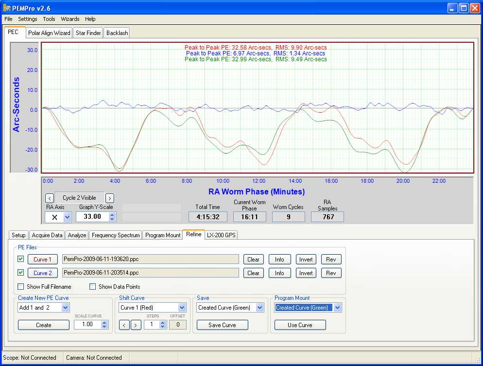The image size is (483, 366).
Task: Decrease Graph Y-Scale with down spinner
Action: pyautogui.click(x=112, y=219)
